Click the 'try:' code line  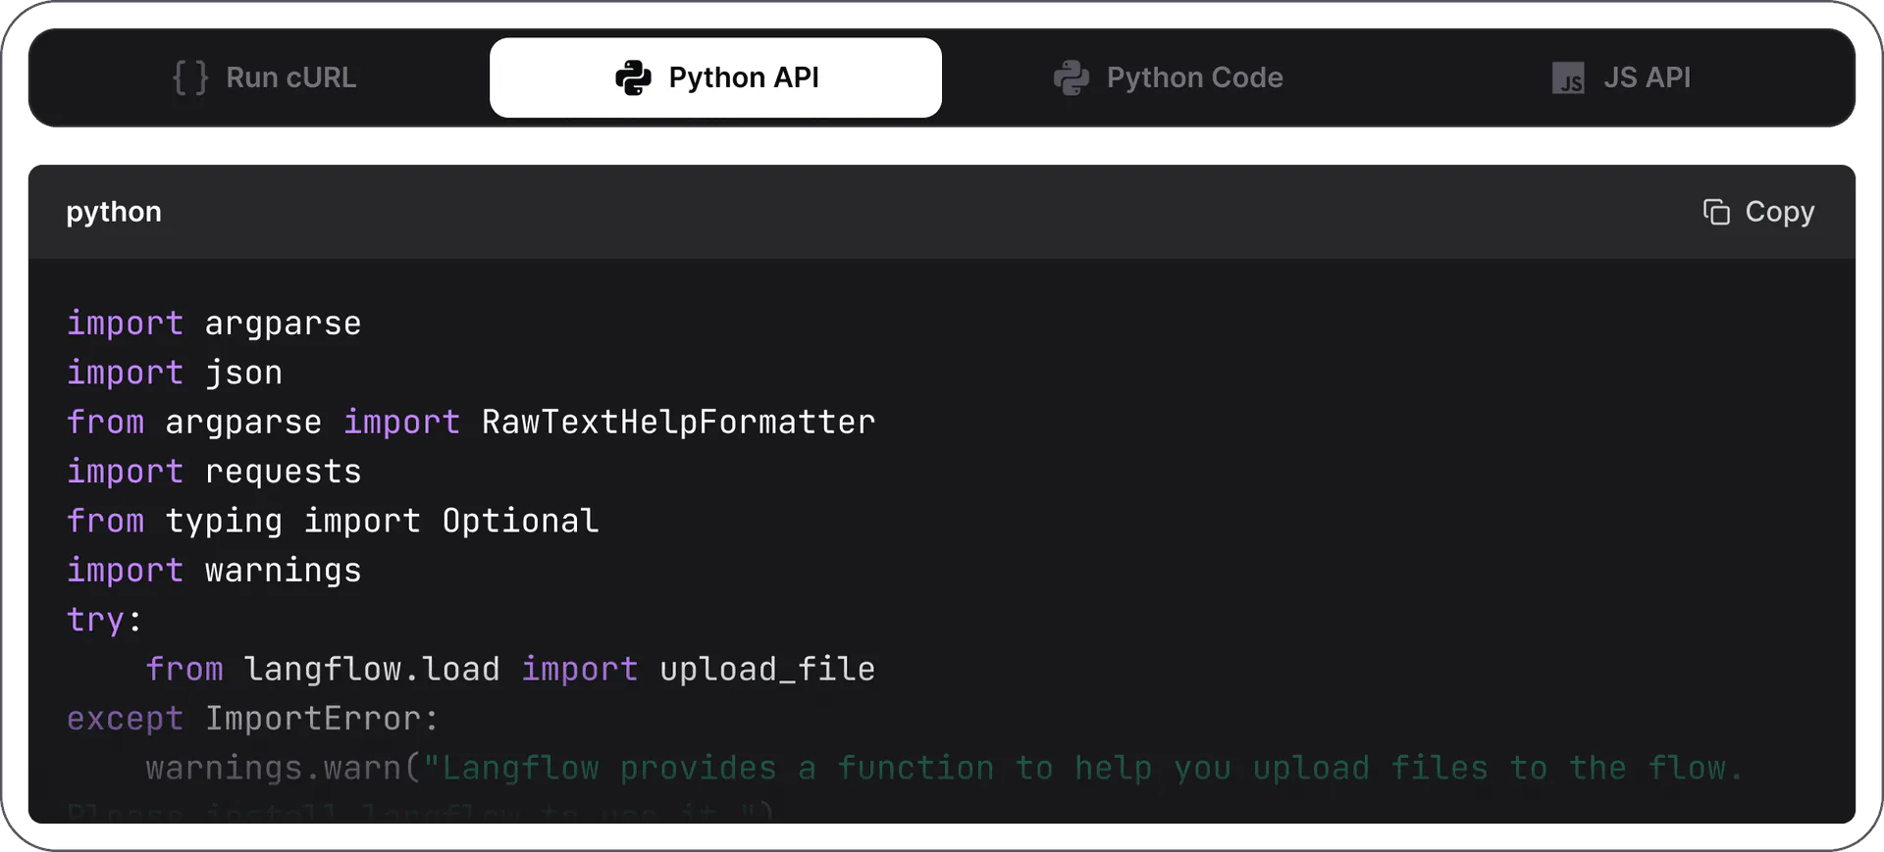(105, 620)
